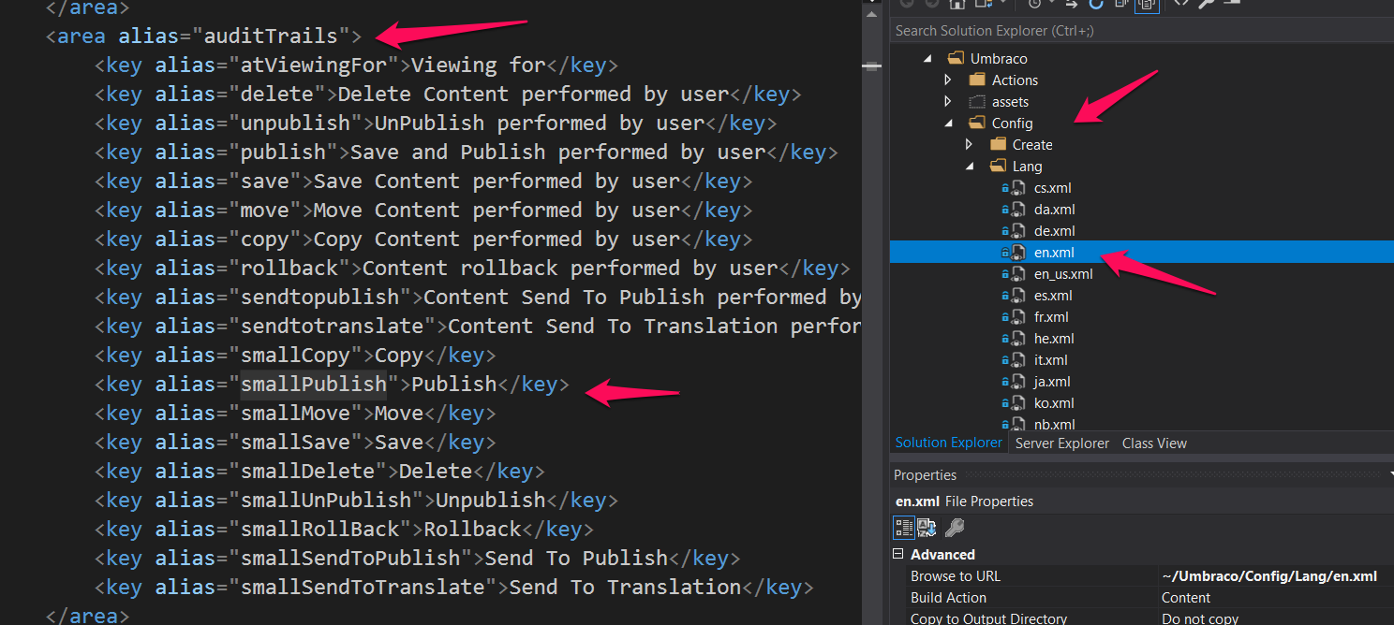1394x625 pixels.
Task: Click the assets dotted folder icon
Action: click(977, 101)
